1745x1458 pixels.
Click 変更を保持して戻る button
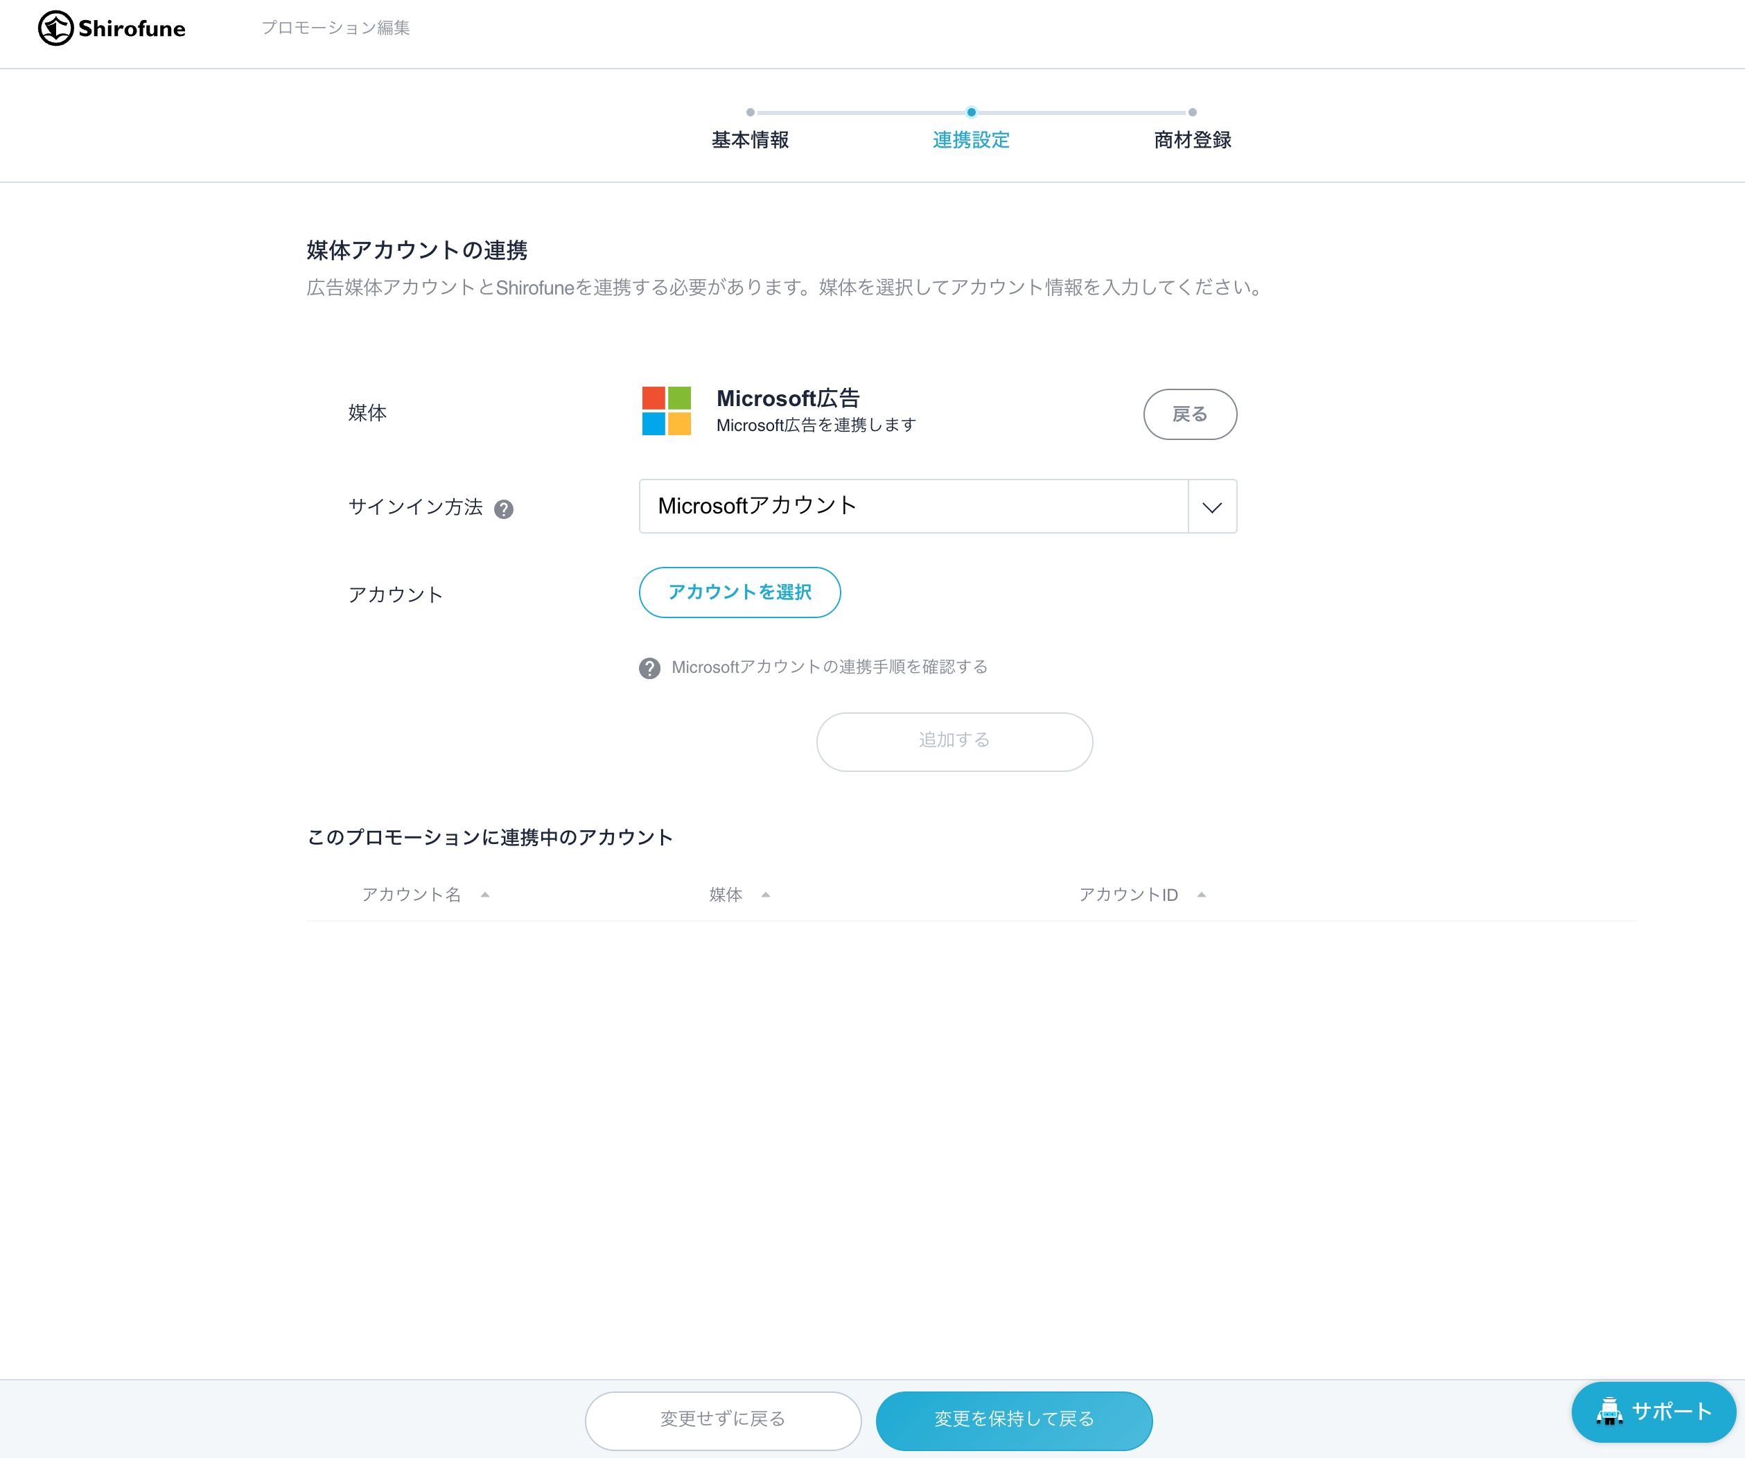[1014, 1421]
